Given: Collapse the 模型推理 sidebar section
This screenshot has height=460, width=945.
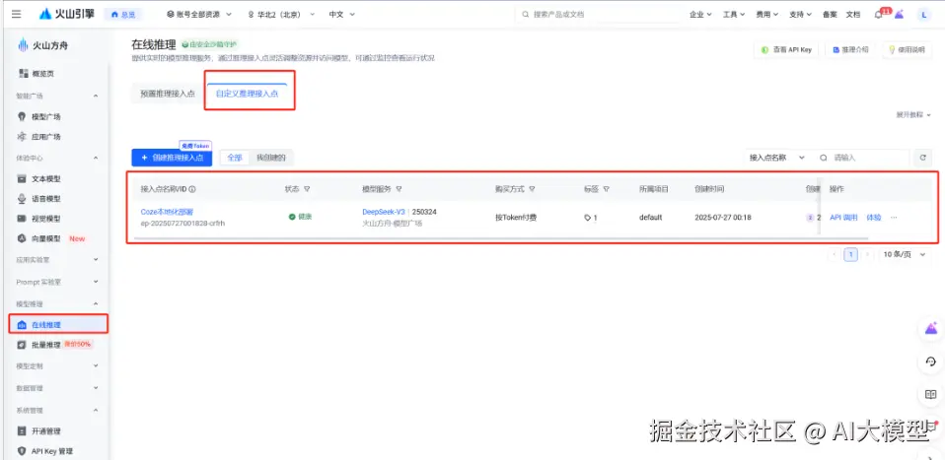Looking at the screenshot, I should tap(96, 303).
